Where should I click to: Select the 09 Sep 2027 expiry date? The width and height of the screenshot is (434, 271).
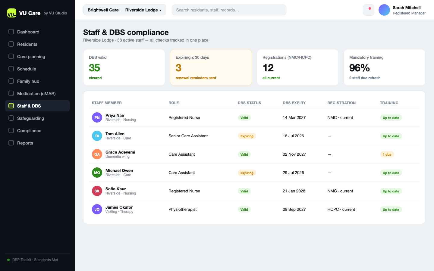294,209
